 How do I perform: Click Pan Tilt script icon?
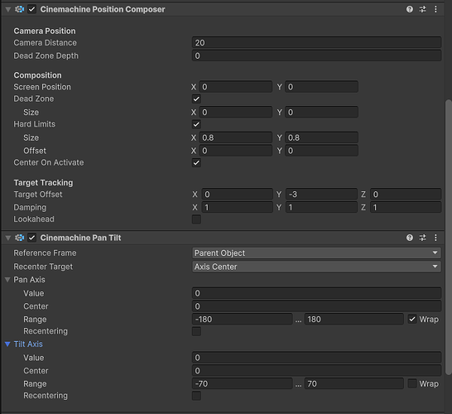point(20,238)
